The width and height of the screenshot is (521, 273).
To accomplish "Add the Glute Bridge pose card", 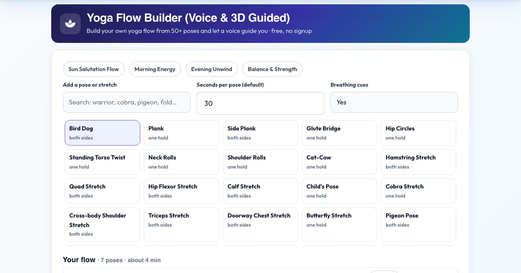I will coord(340,133).
